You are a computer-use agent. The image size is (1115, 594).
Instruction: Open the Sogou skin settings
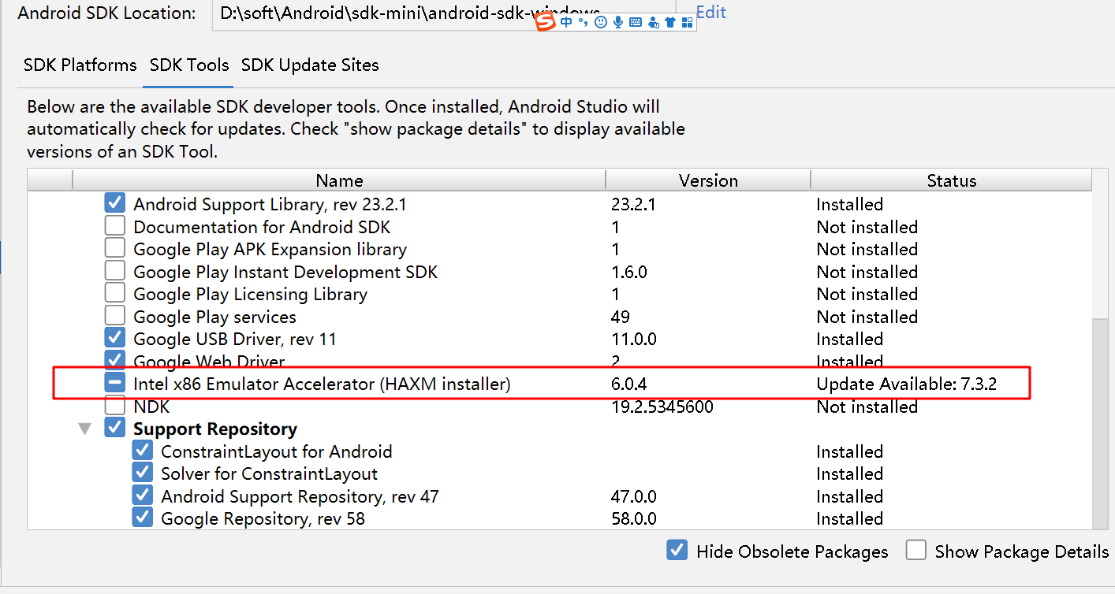coord(670,21)
